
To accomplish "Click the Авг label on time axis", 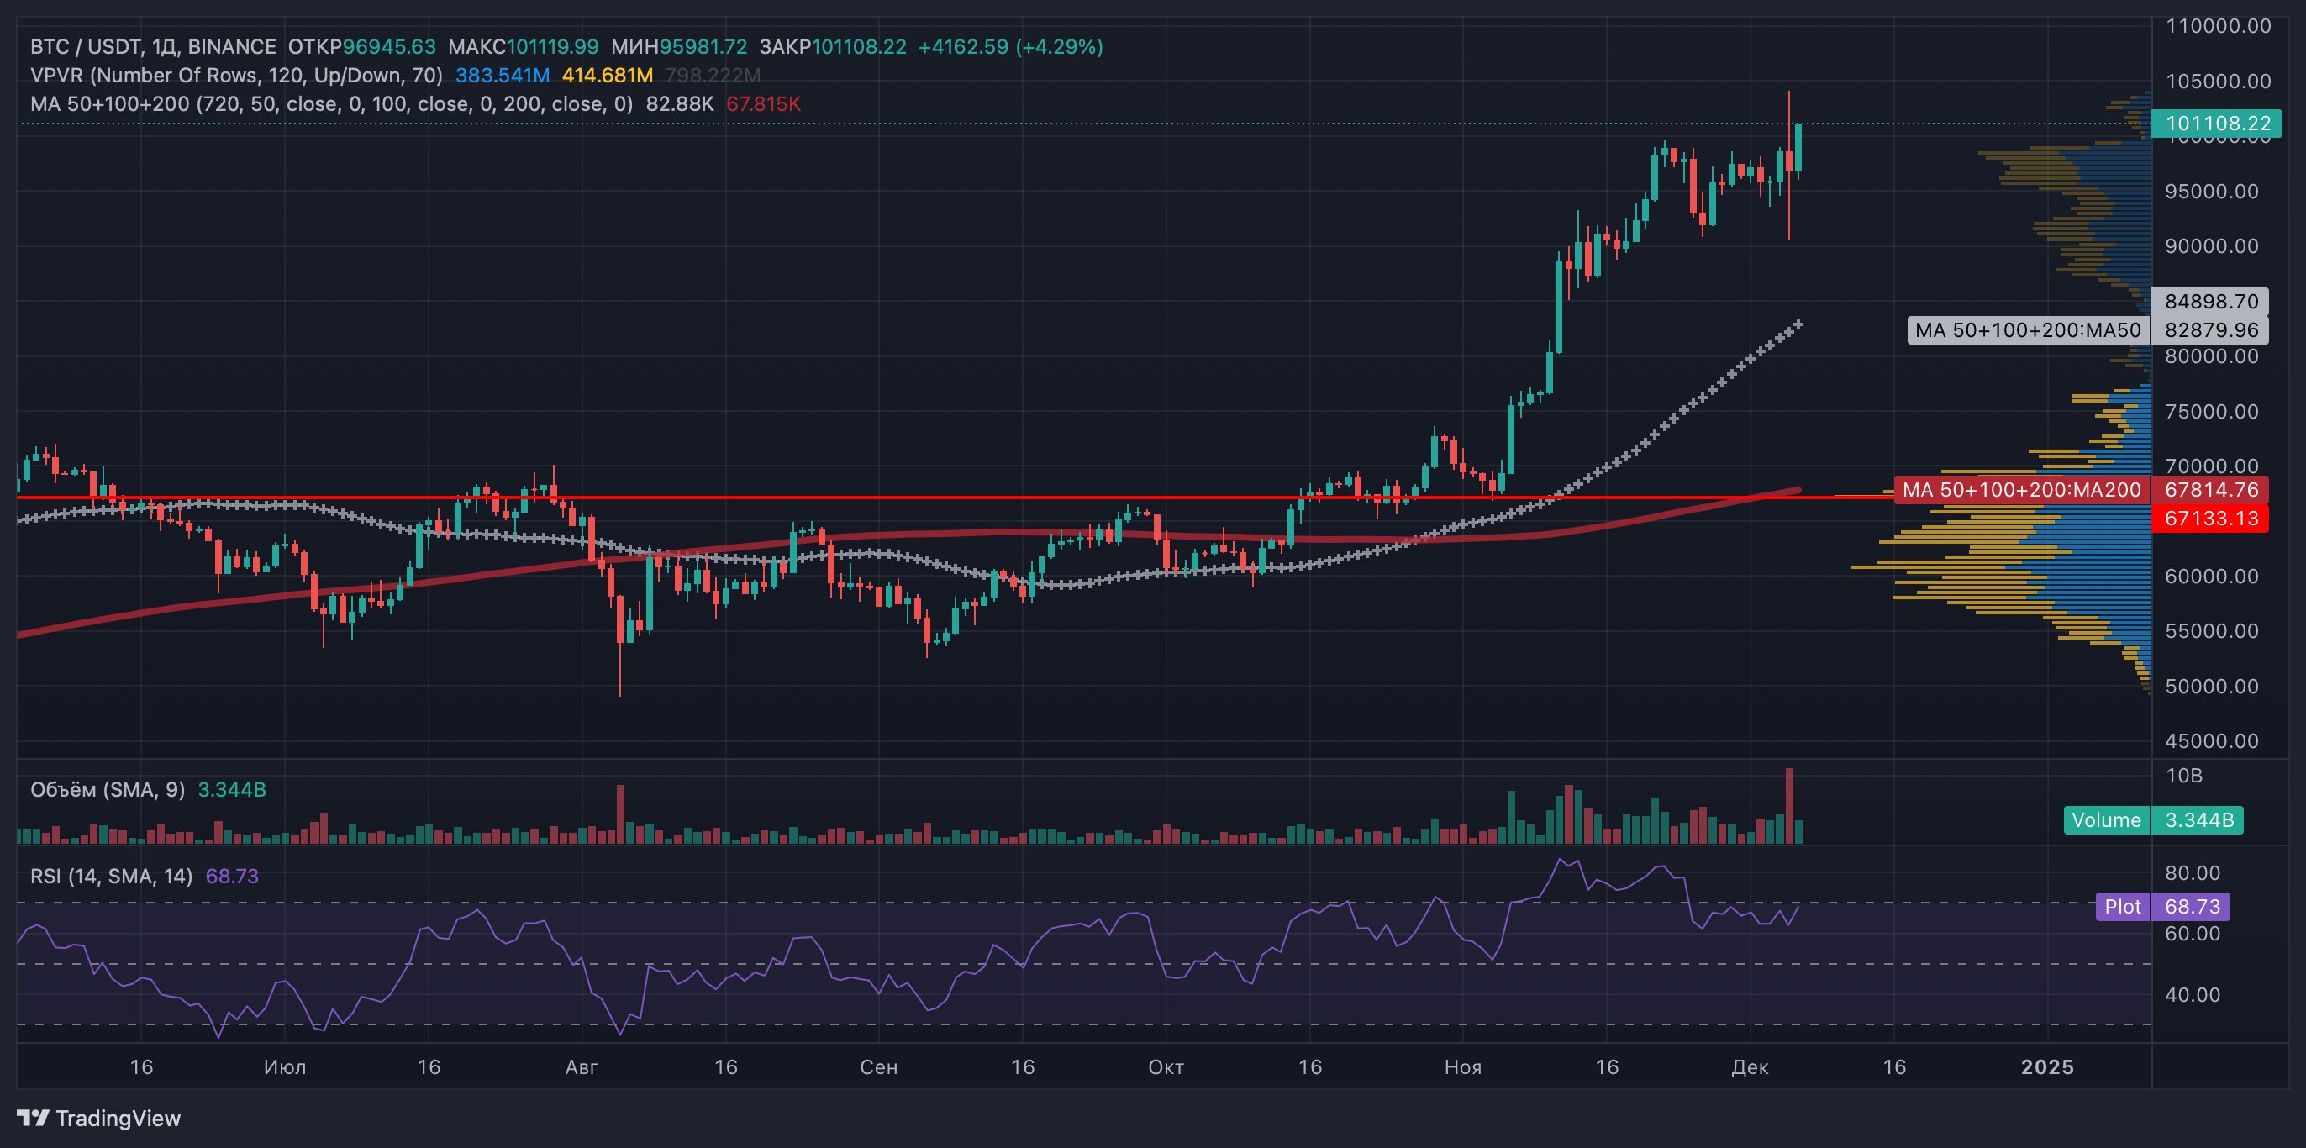I will [581, 1067].
